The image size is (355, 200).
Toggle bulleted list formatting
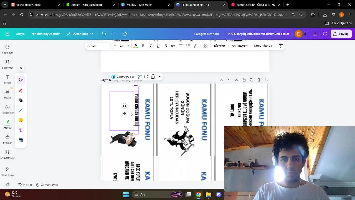tap(188, 46)
